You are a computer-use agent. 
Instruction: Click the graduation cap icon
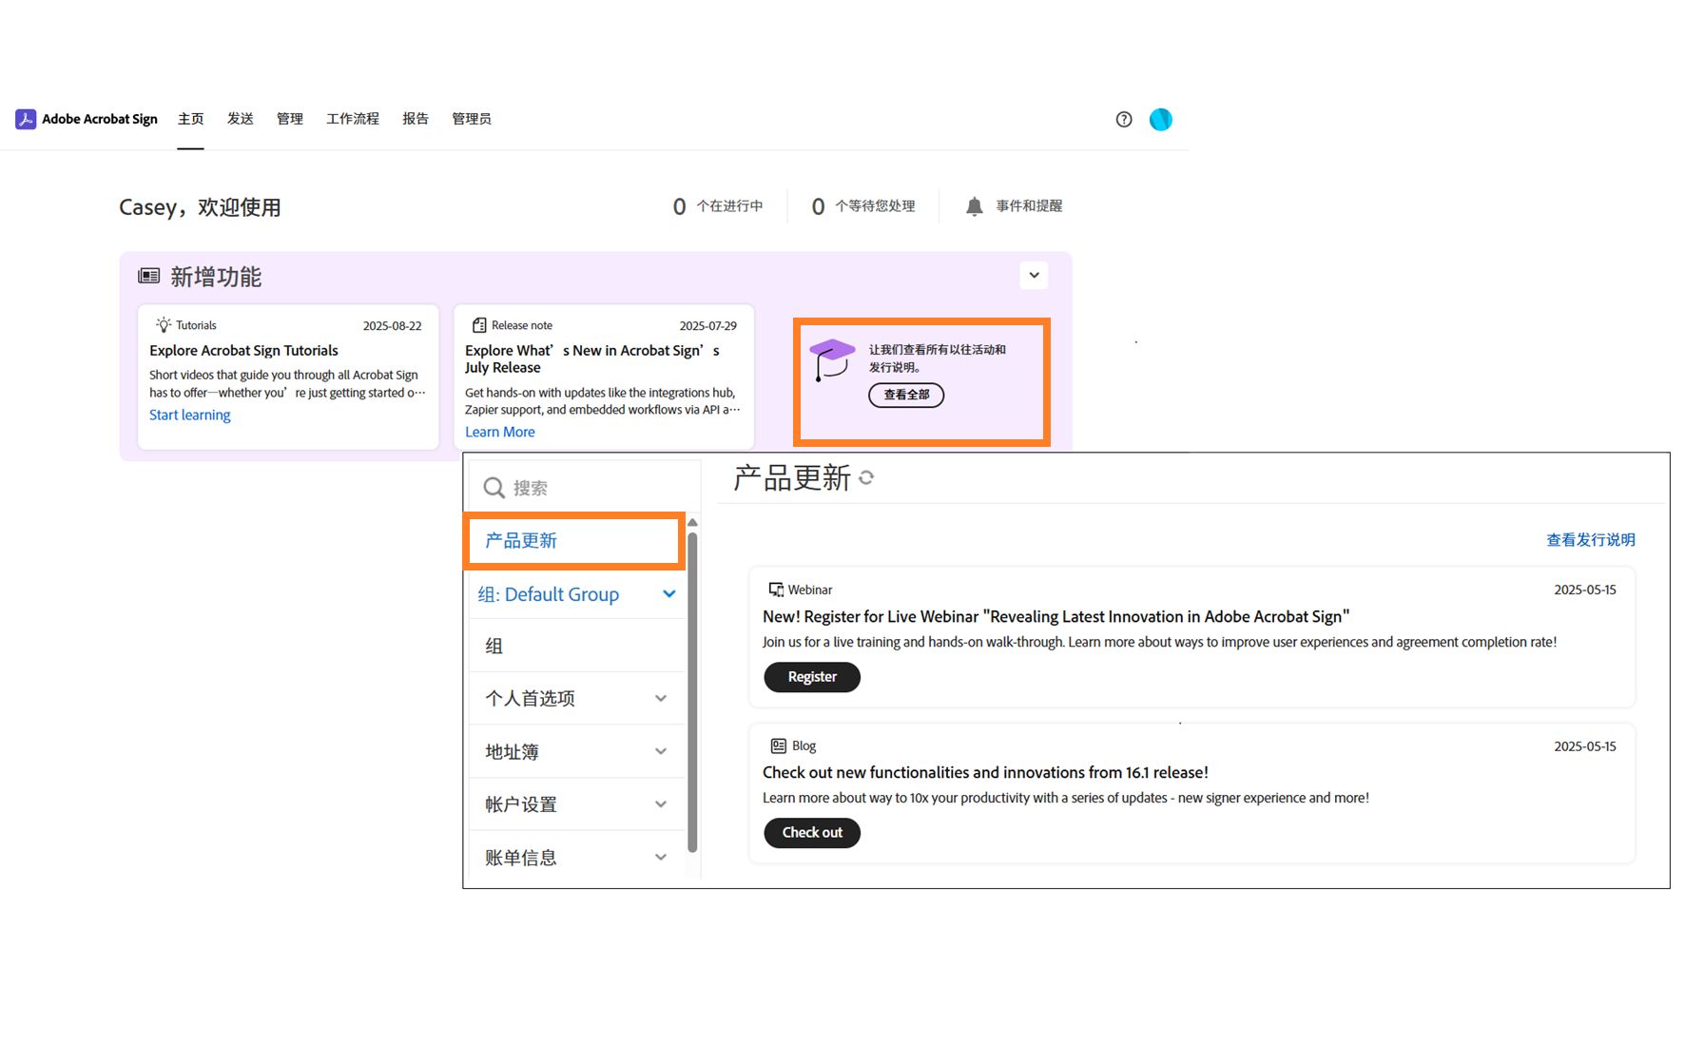tap(832, 360)
